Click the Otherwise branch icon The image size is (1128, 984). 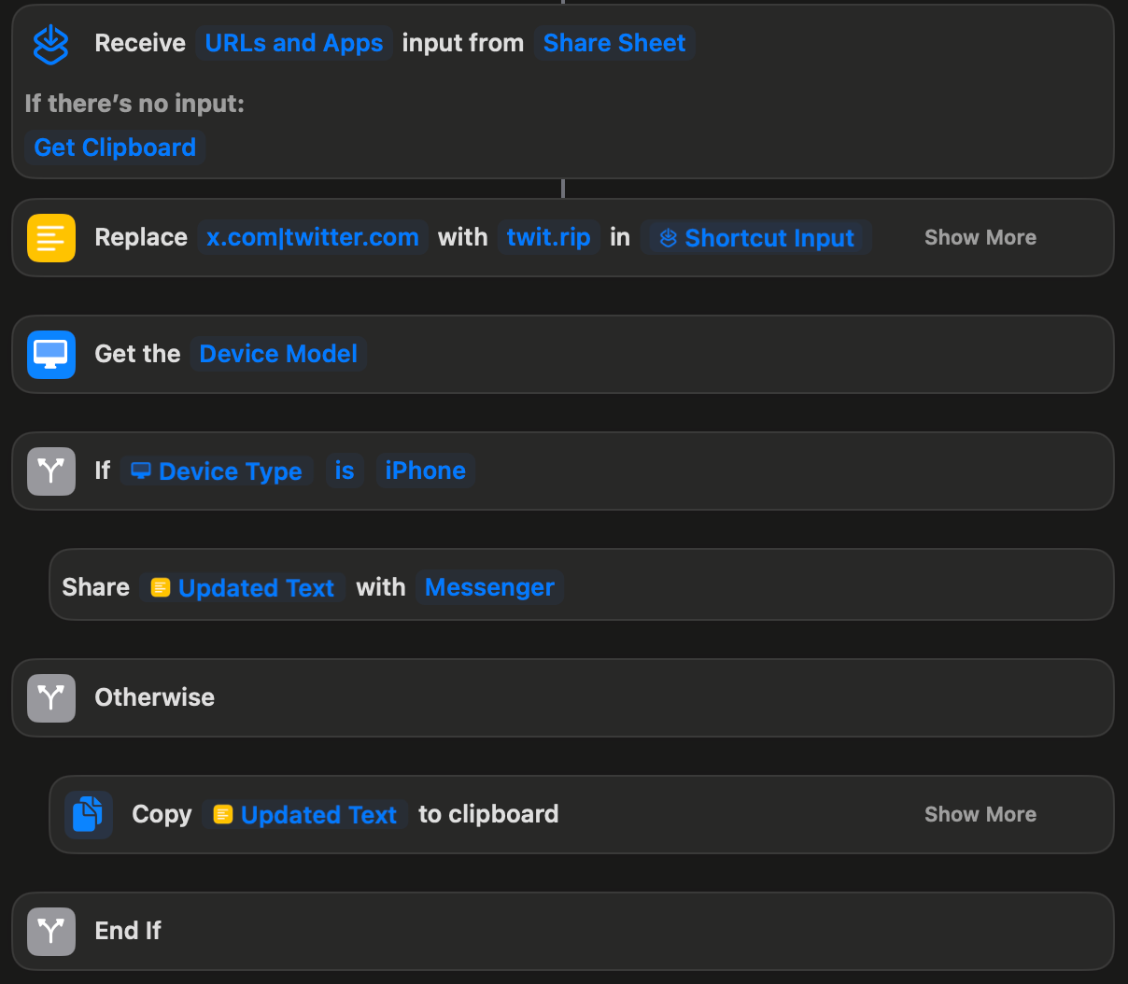(50, 698)
